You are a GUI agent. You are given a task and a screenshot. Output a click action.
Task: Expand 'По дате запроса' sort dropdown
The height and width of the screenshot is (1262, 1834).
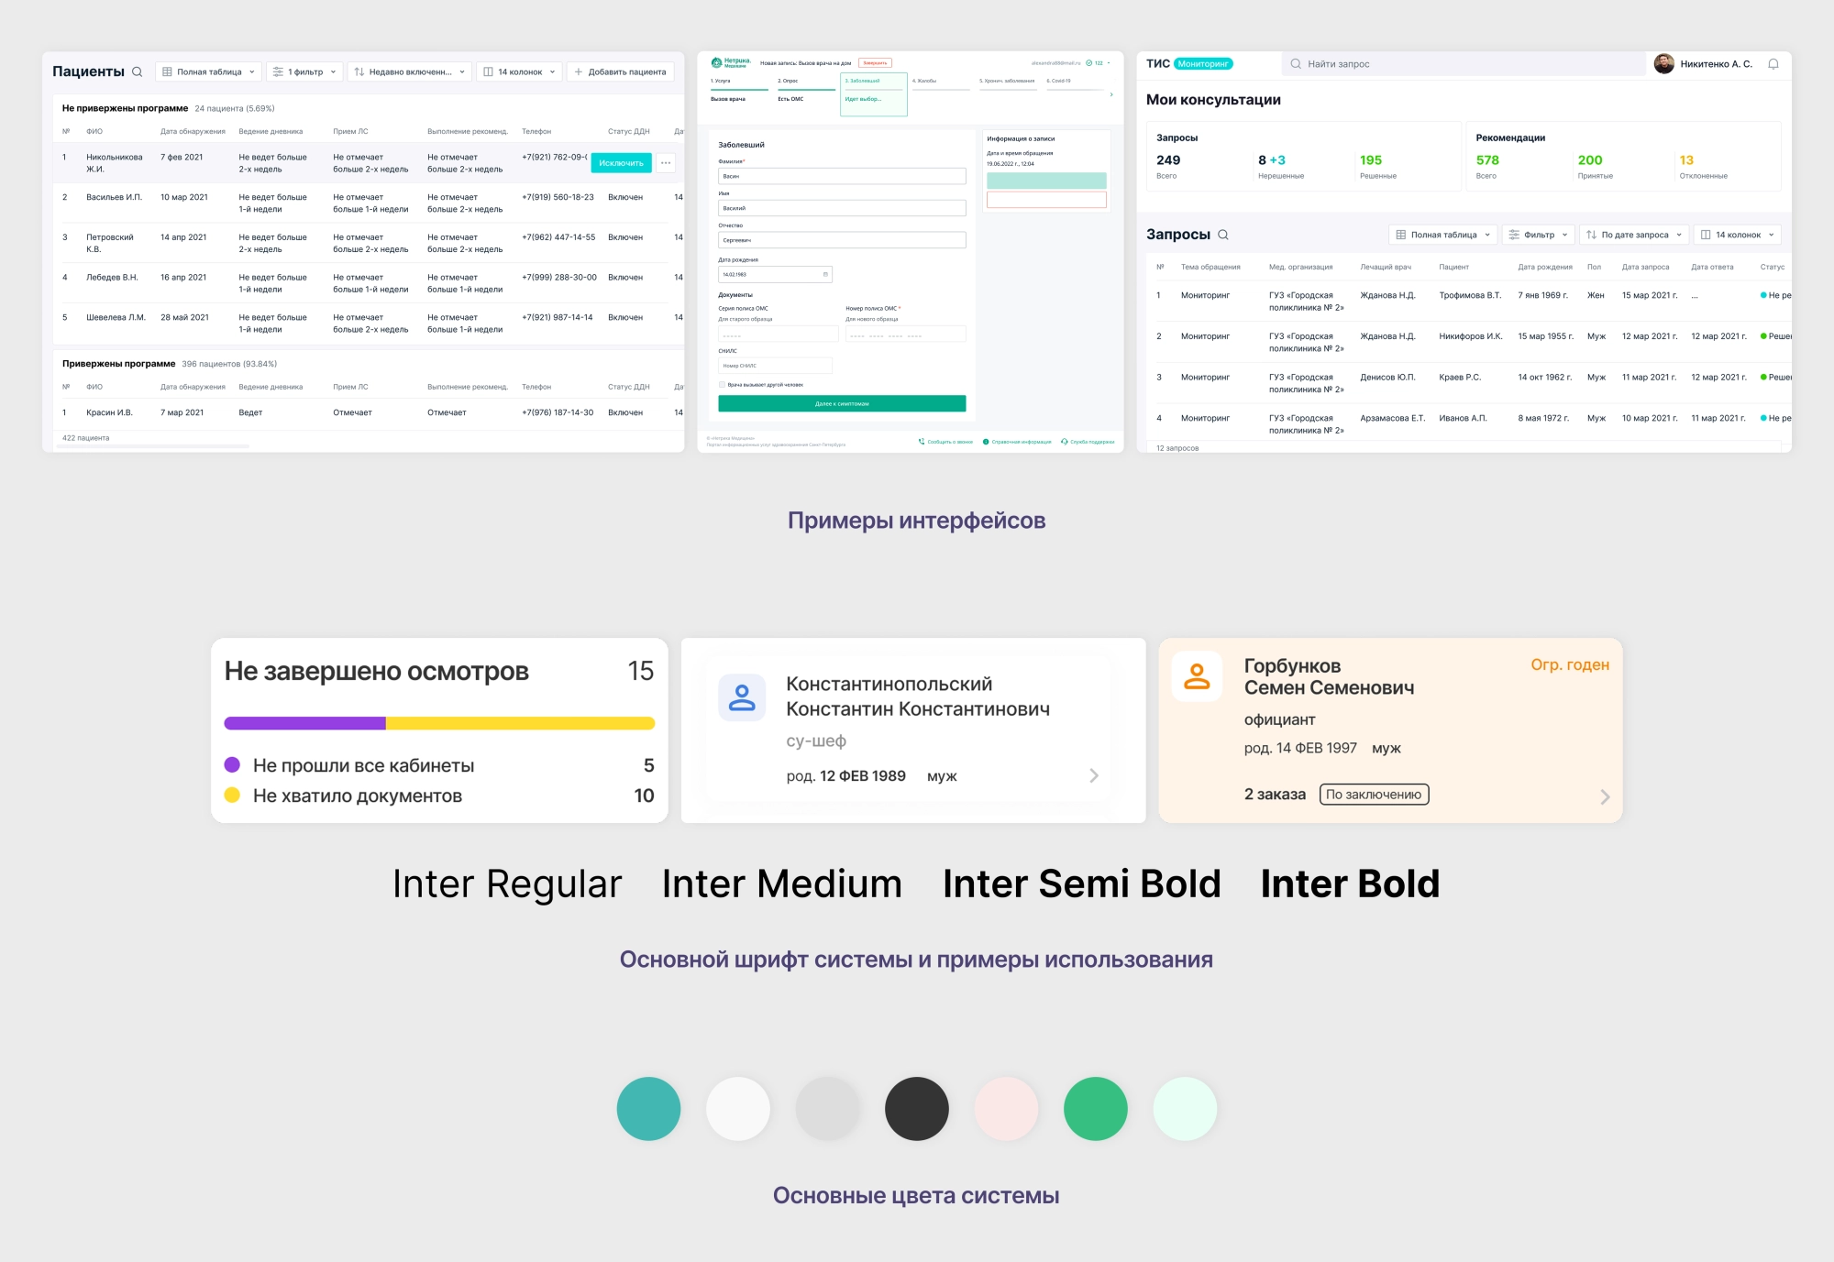click(1634, 235)
